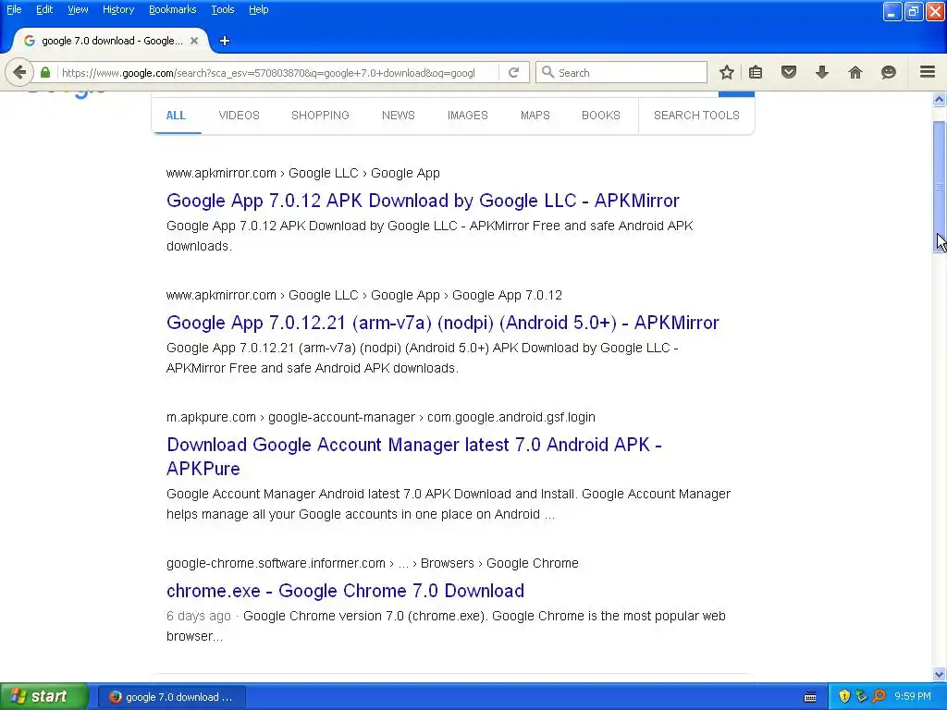Open the Downloads arrow icon

(x=822, y=72)
